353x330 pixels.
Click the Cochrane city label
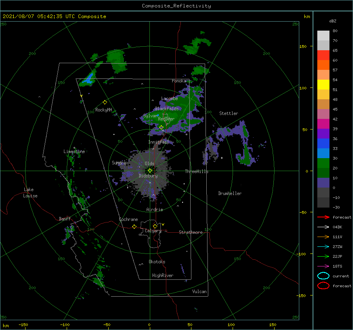pos(128,219)
